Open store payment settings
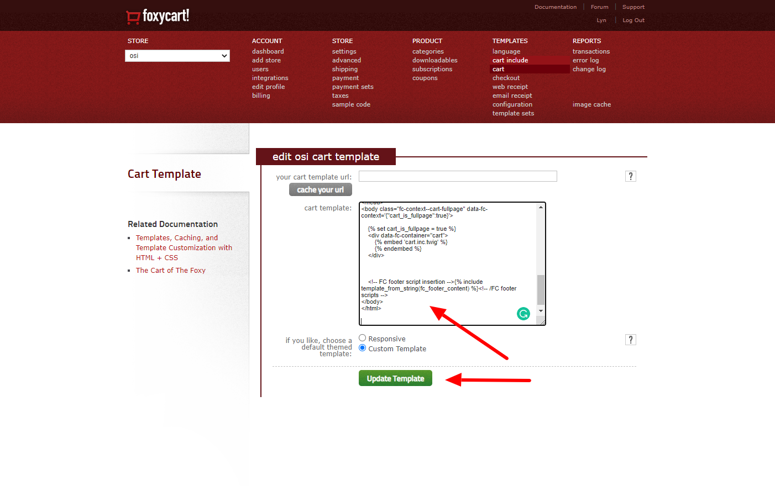 click(345, 78)
